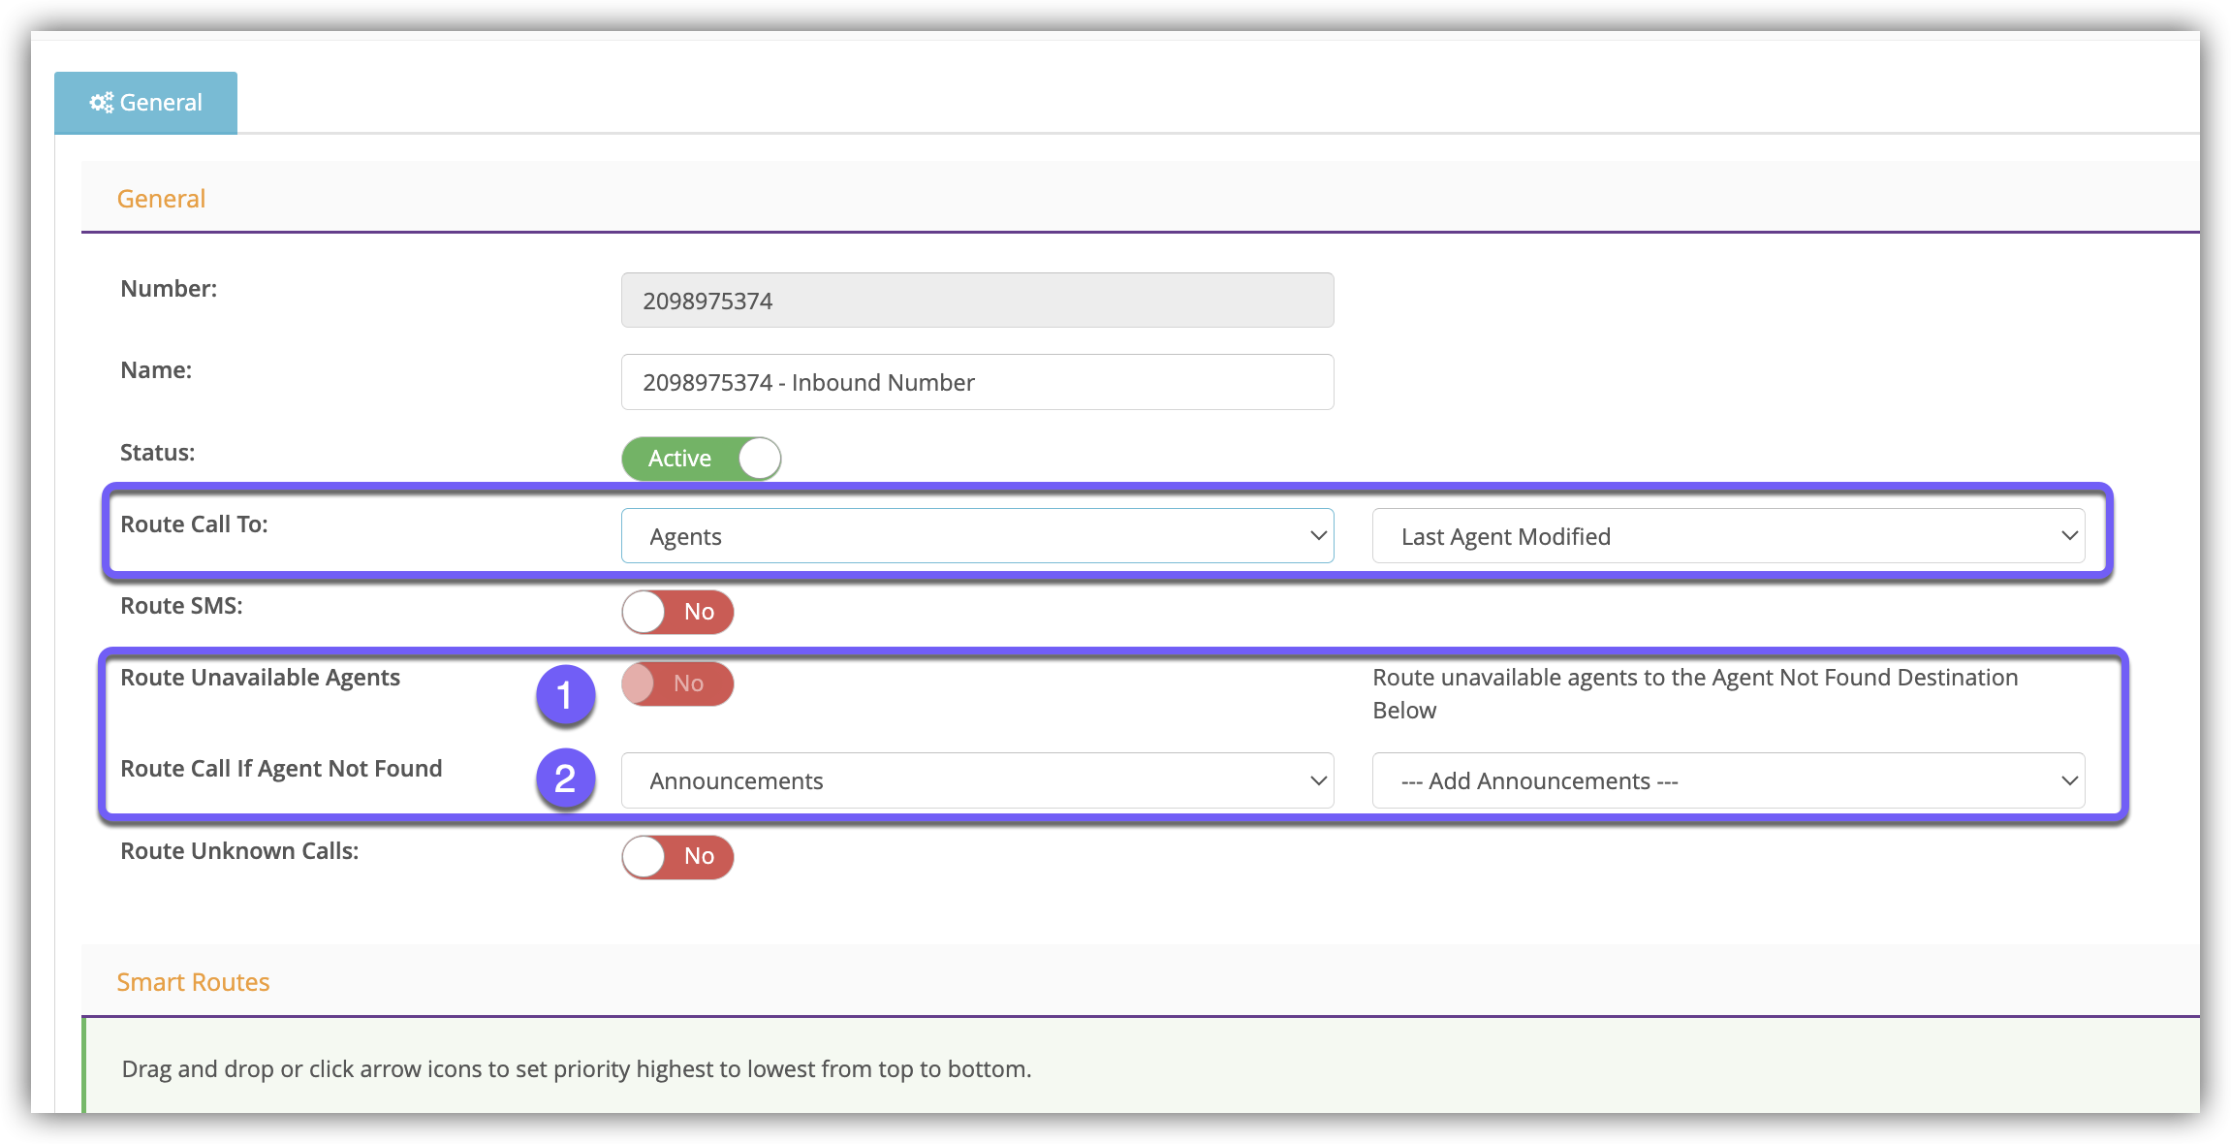Click the orange General section heading

click(161, 199)
